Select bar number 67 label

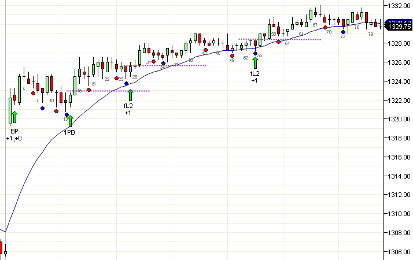315,25
